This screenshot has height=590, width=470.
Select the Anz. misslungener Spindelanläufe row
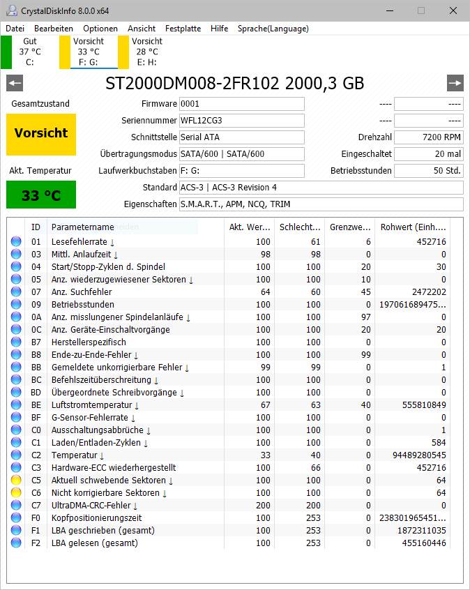pos(229,317)
